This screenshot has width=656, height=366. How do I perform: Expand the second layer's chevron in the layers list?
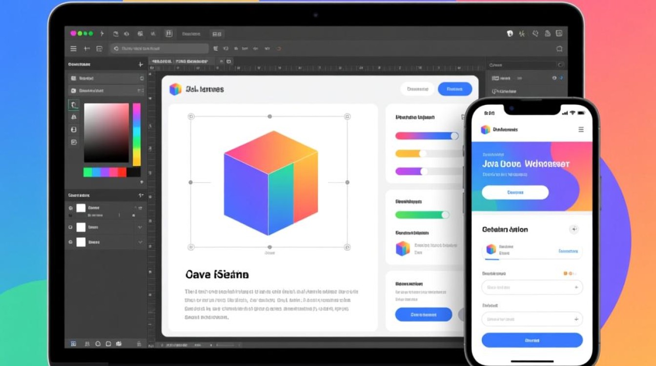[x=140, y=227]
